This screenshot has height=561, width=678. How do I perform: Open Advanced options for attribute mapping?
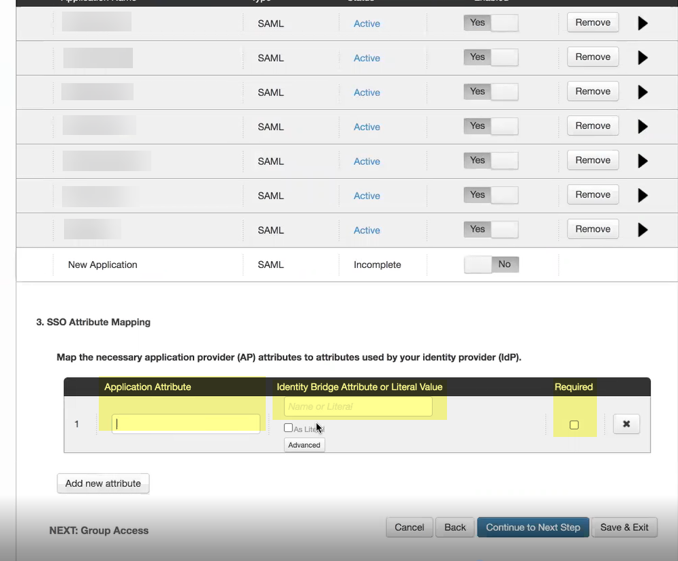[304, 445]
